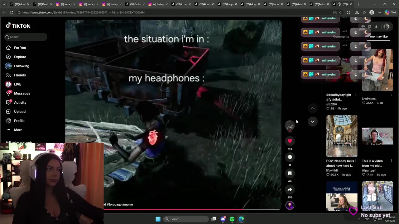Click the download desktop app icon
Screen dimensions: 399x224
tap(376, 27)
